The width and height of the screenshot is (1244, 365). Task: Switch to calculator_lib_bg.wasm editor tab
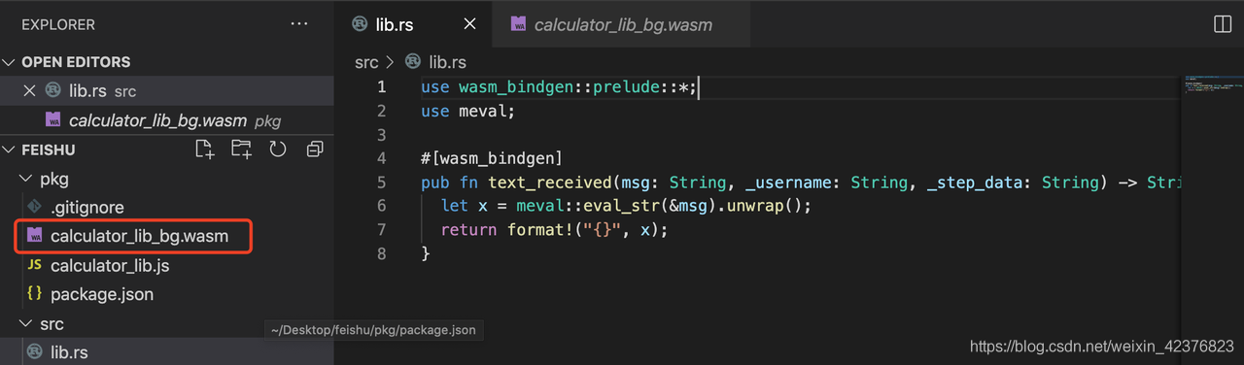[622, 24]
